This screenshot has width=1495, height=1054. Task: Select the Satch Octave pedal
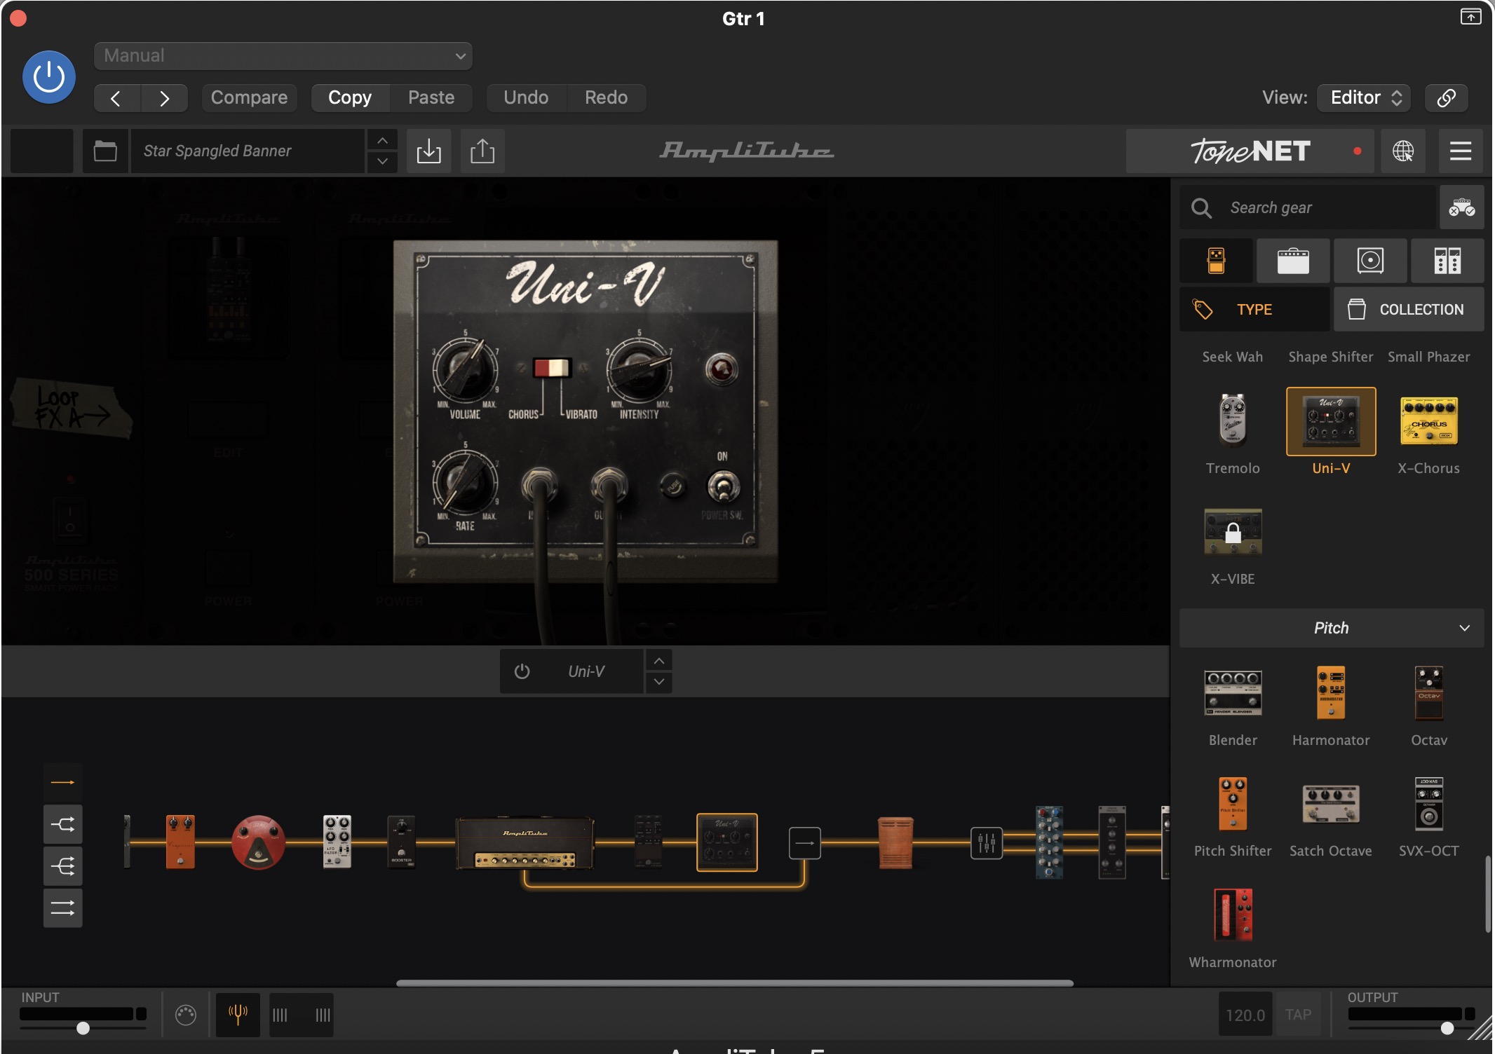click(1331, 803)
